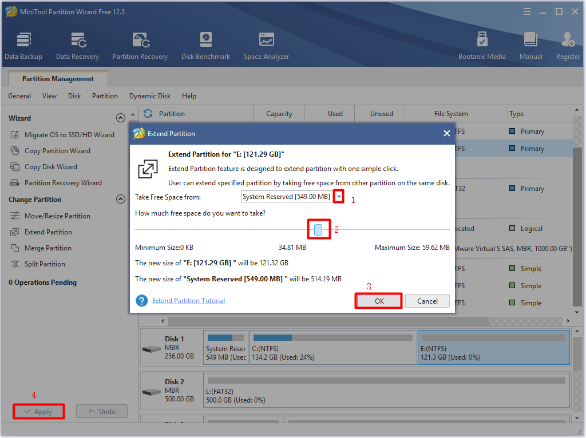
Task: Select the Partition Management tab
Action: coord(58,79)
